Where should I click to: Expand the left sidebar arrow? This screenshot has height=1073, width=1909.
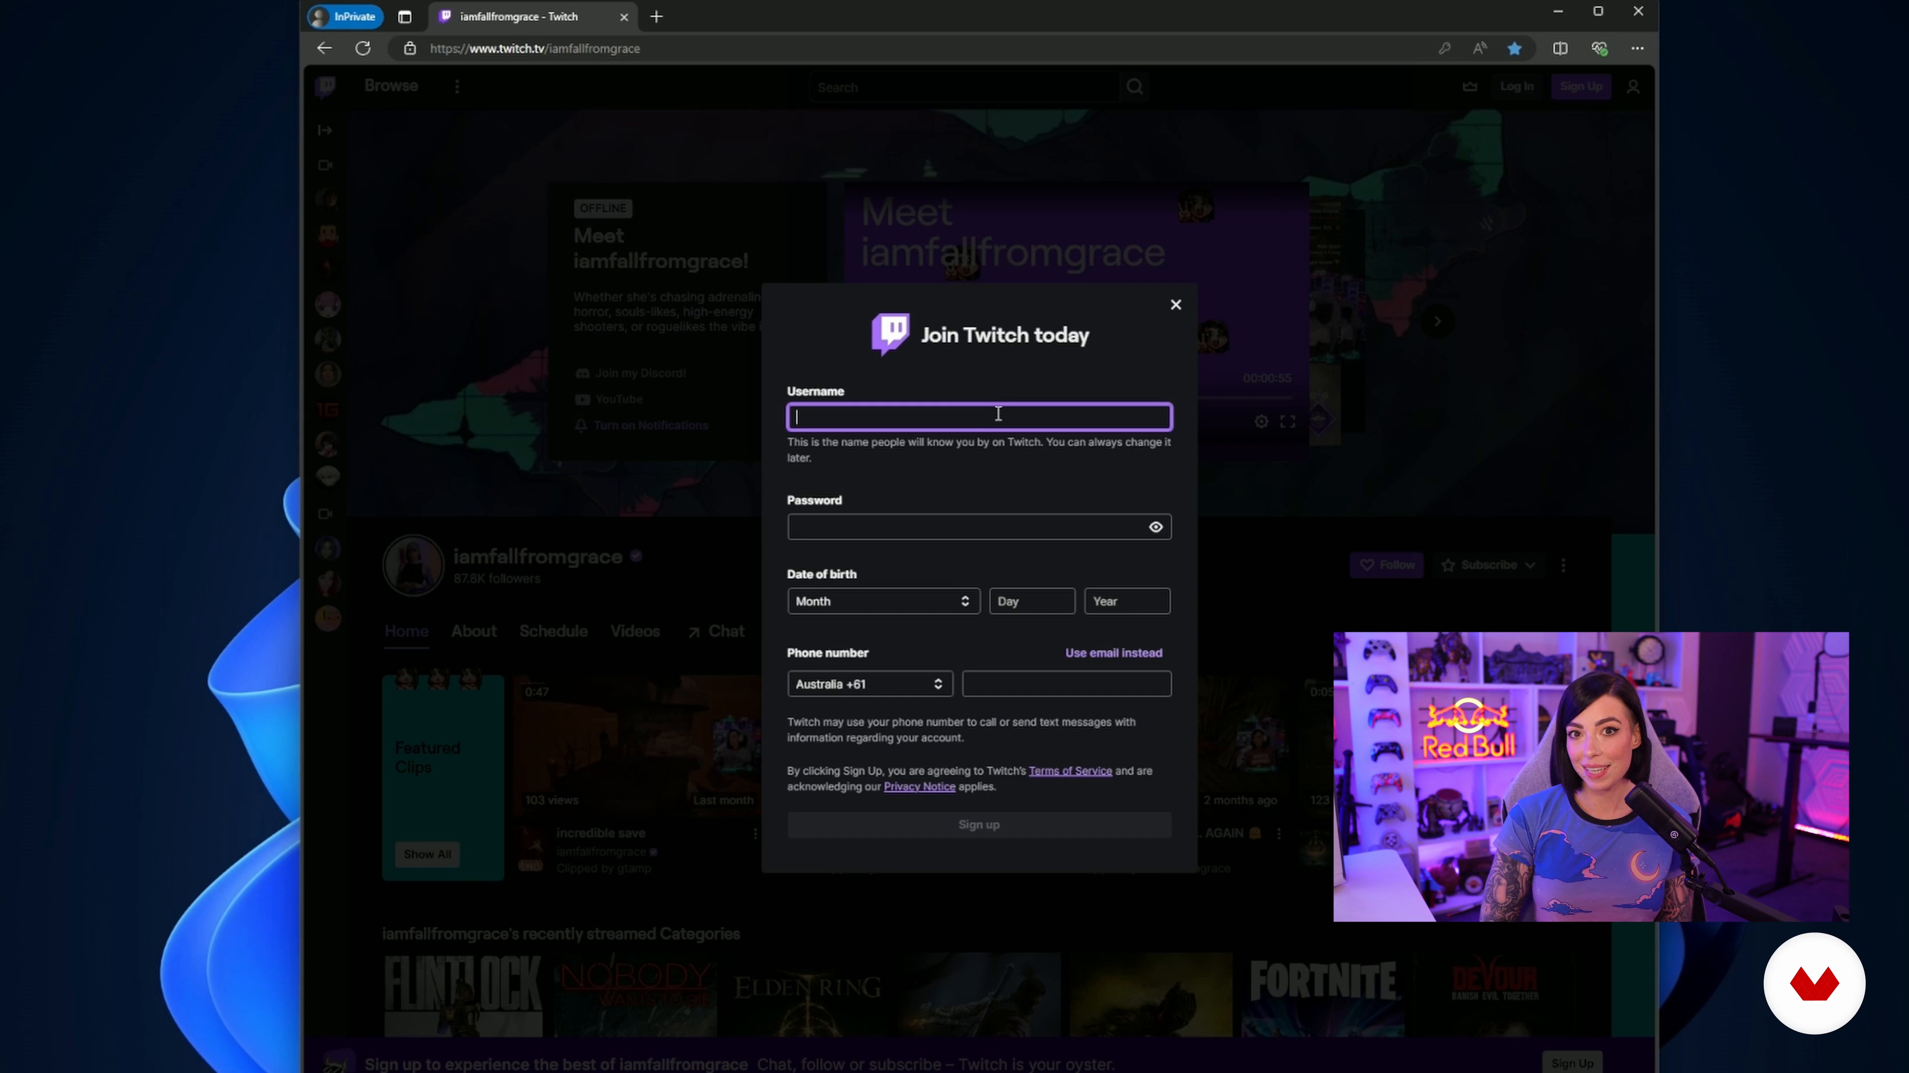[x=325, y=130]
